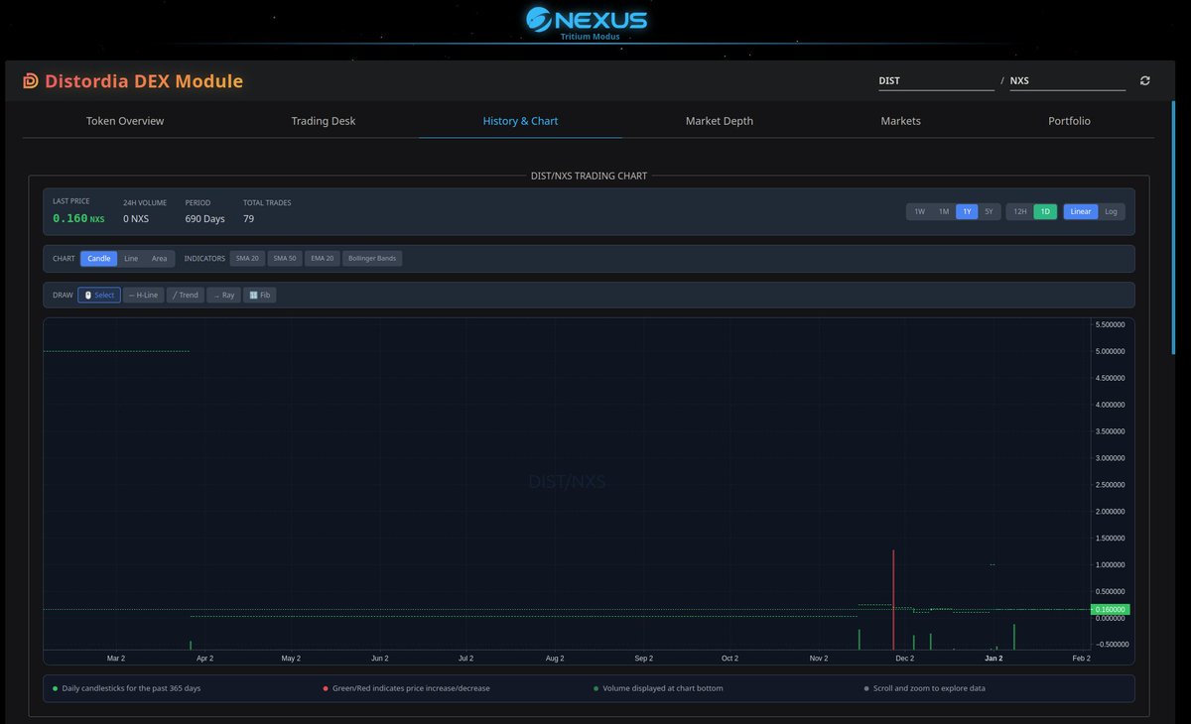The height and width of the screenshot is (724, 1191).
Task: Click the Distordia DEX Module title
Action: pos(144,81)
